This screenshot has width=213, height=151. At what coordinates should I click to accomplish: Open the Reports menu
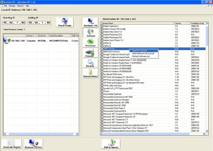click(20, 6)
